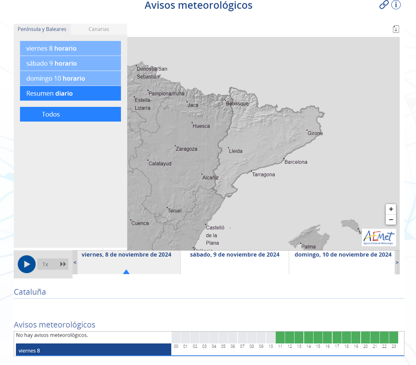Viewport: 416px width, 365px height.
Task: Select domingo 10 horario
Action: 70,78
